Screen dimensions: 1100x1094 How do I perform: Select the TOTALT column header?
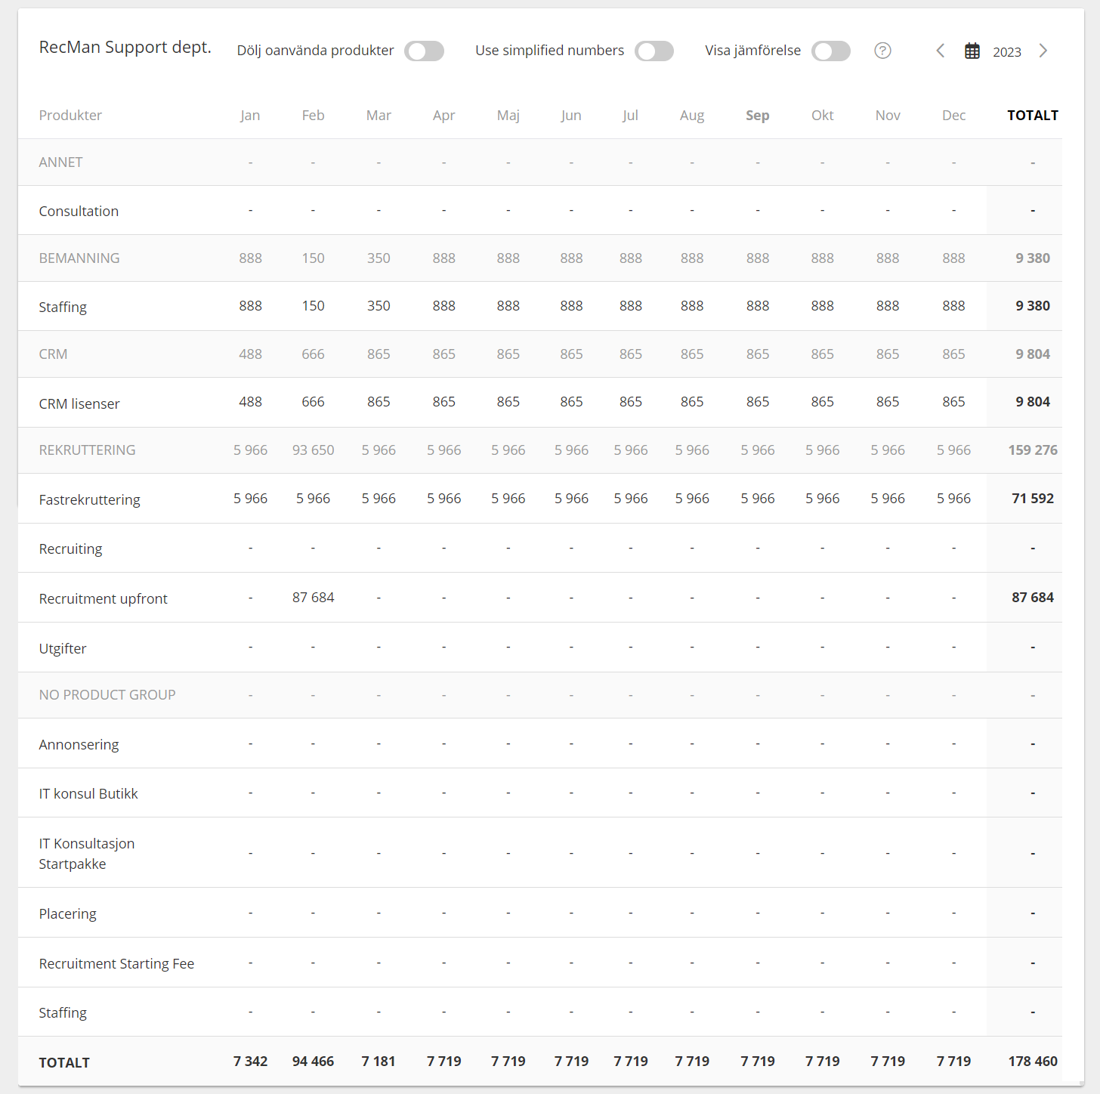[1032, 116]
